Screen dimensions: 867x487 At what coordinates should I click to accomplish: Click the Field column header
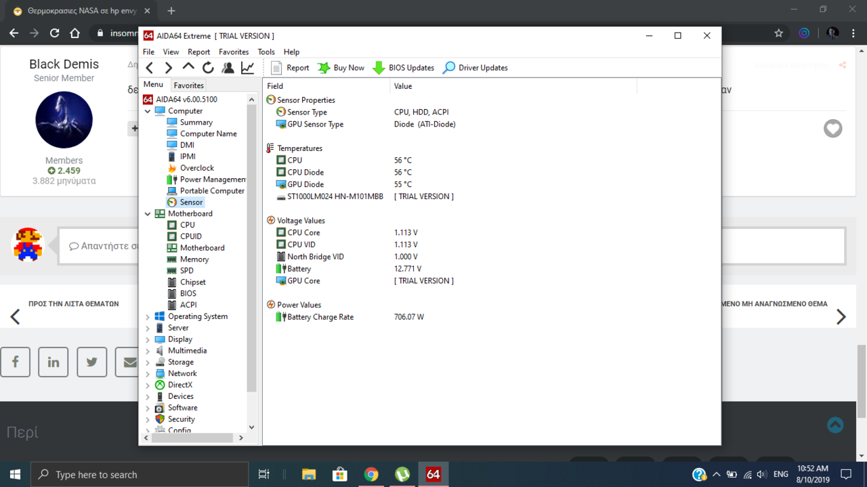326,86
